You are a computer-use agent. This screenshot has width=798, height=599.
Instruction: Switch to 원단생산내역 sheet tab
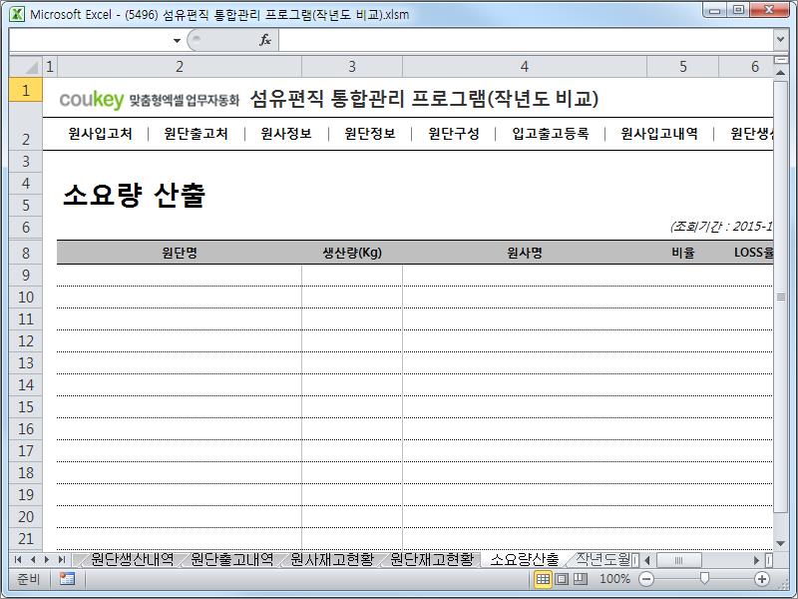pos(132,560)
